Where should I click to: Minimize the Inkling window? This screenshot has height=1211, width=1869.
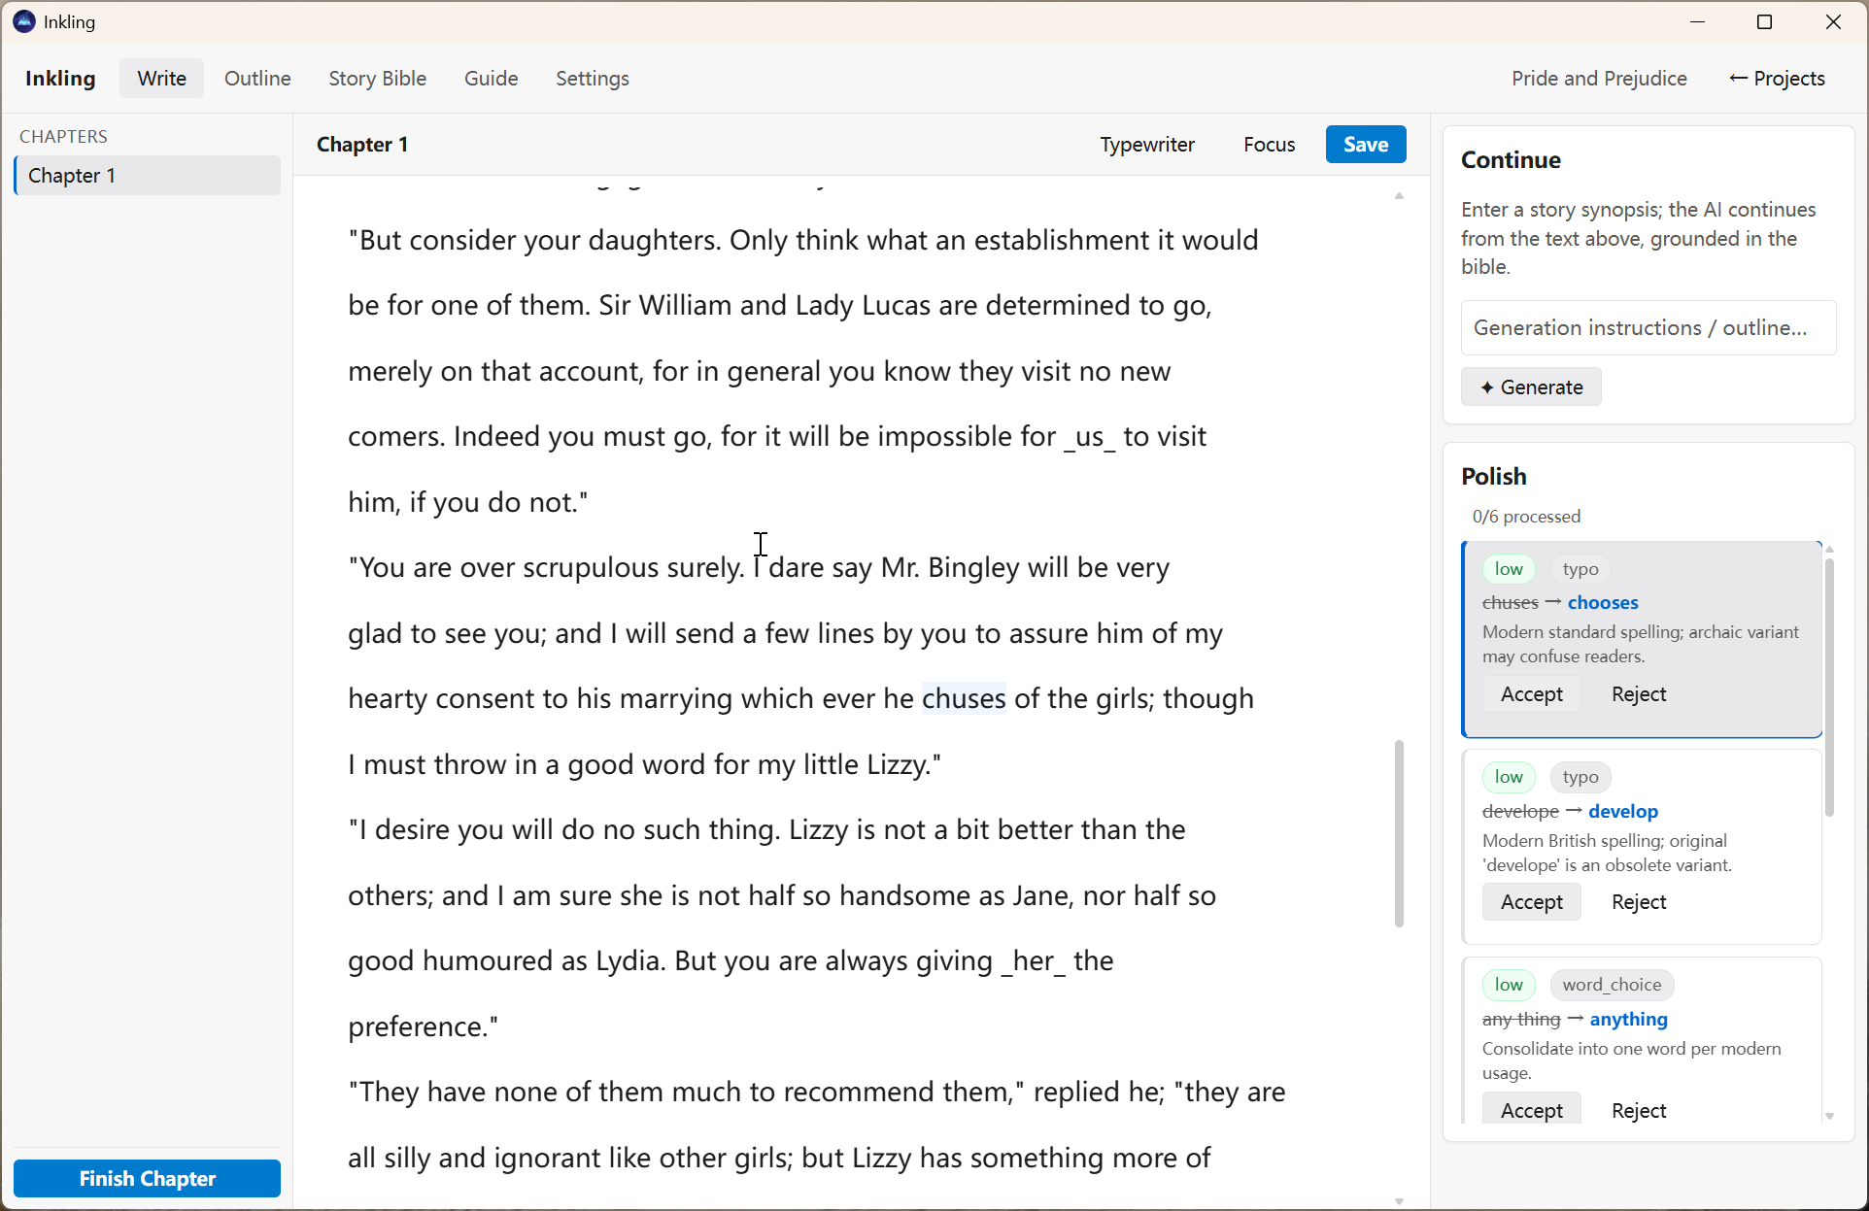tap(1698, 21)
